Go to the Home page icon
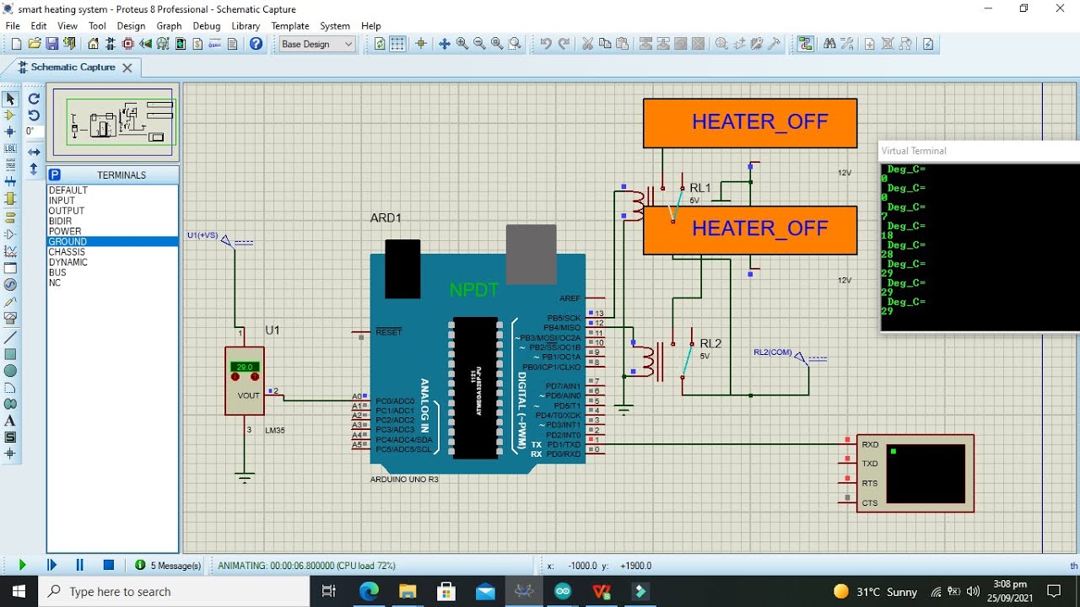The image size is (1080, 607). pos(94,44)
